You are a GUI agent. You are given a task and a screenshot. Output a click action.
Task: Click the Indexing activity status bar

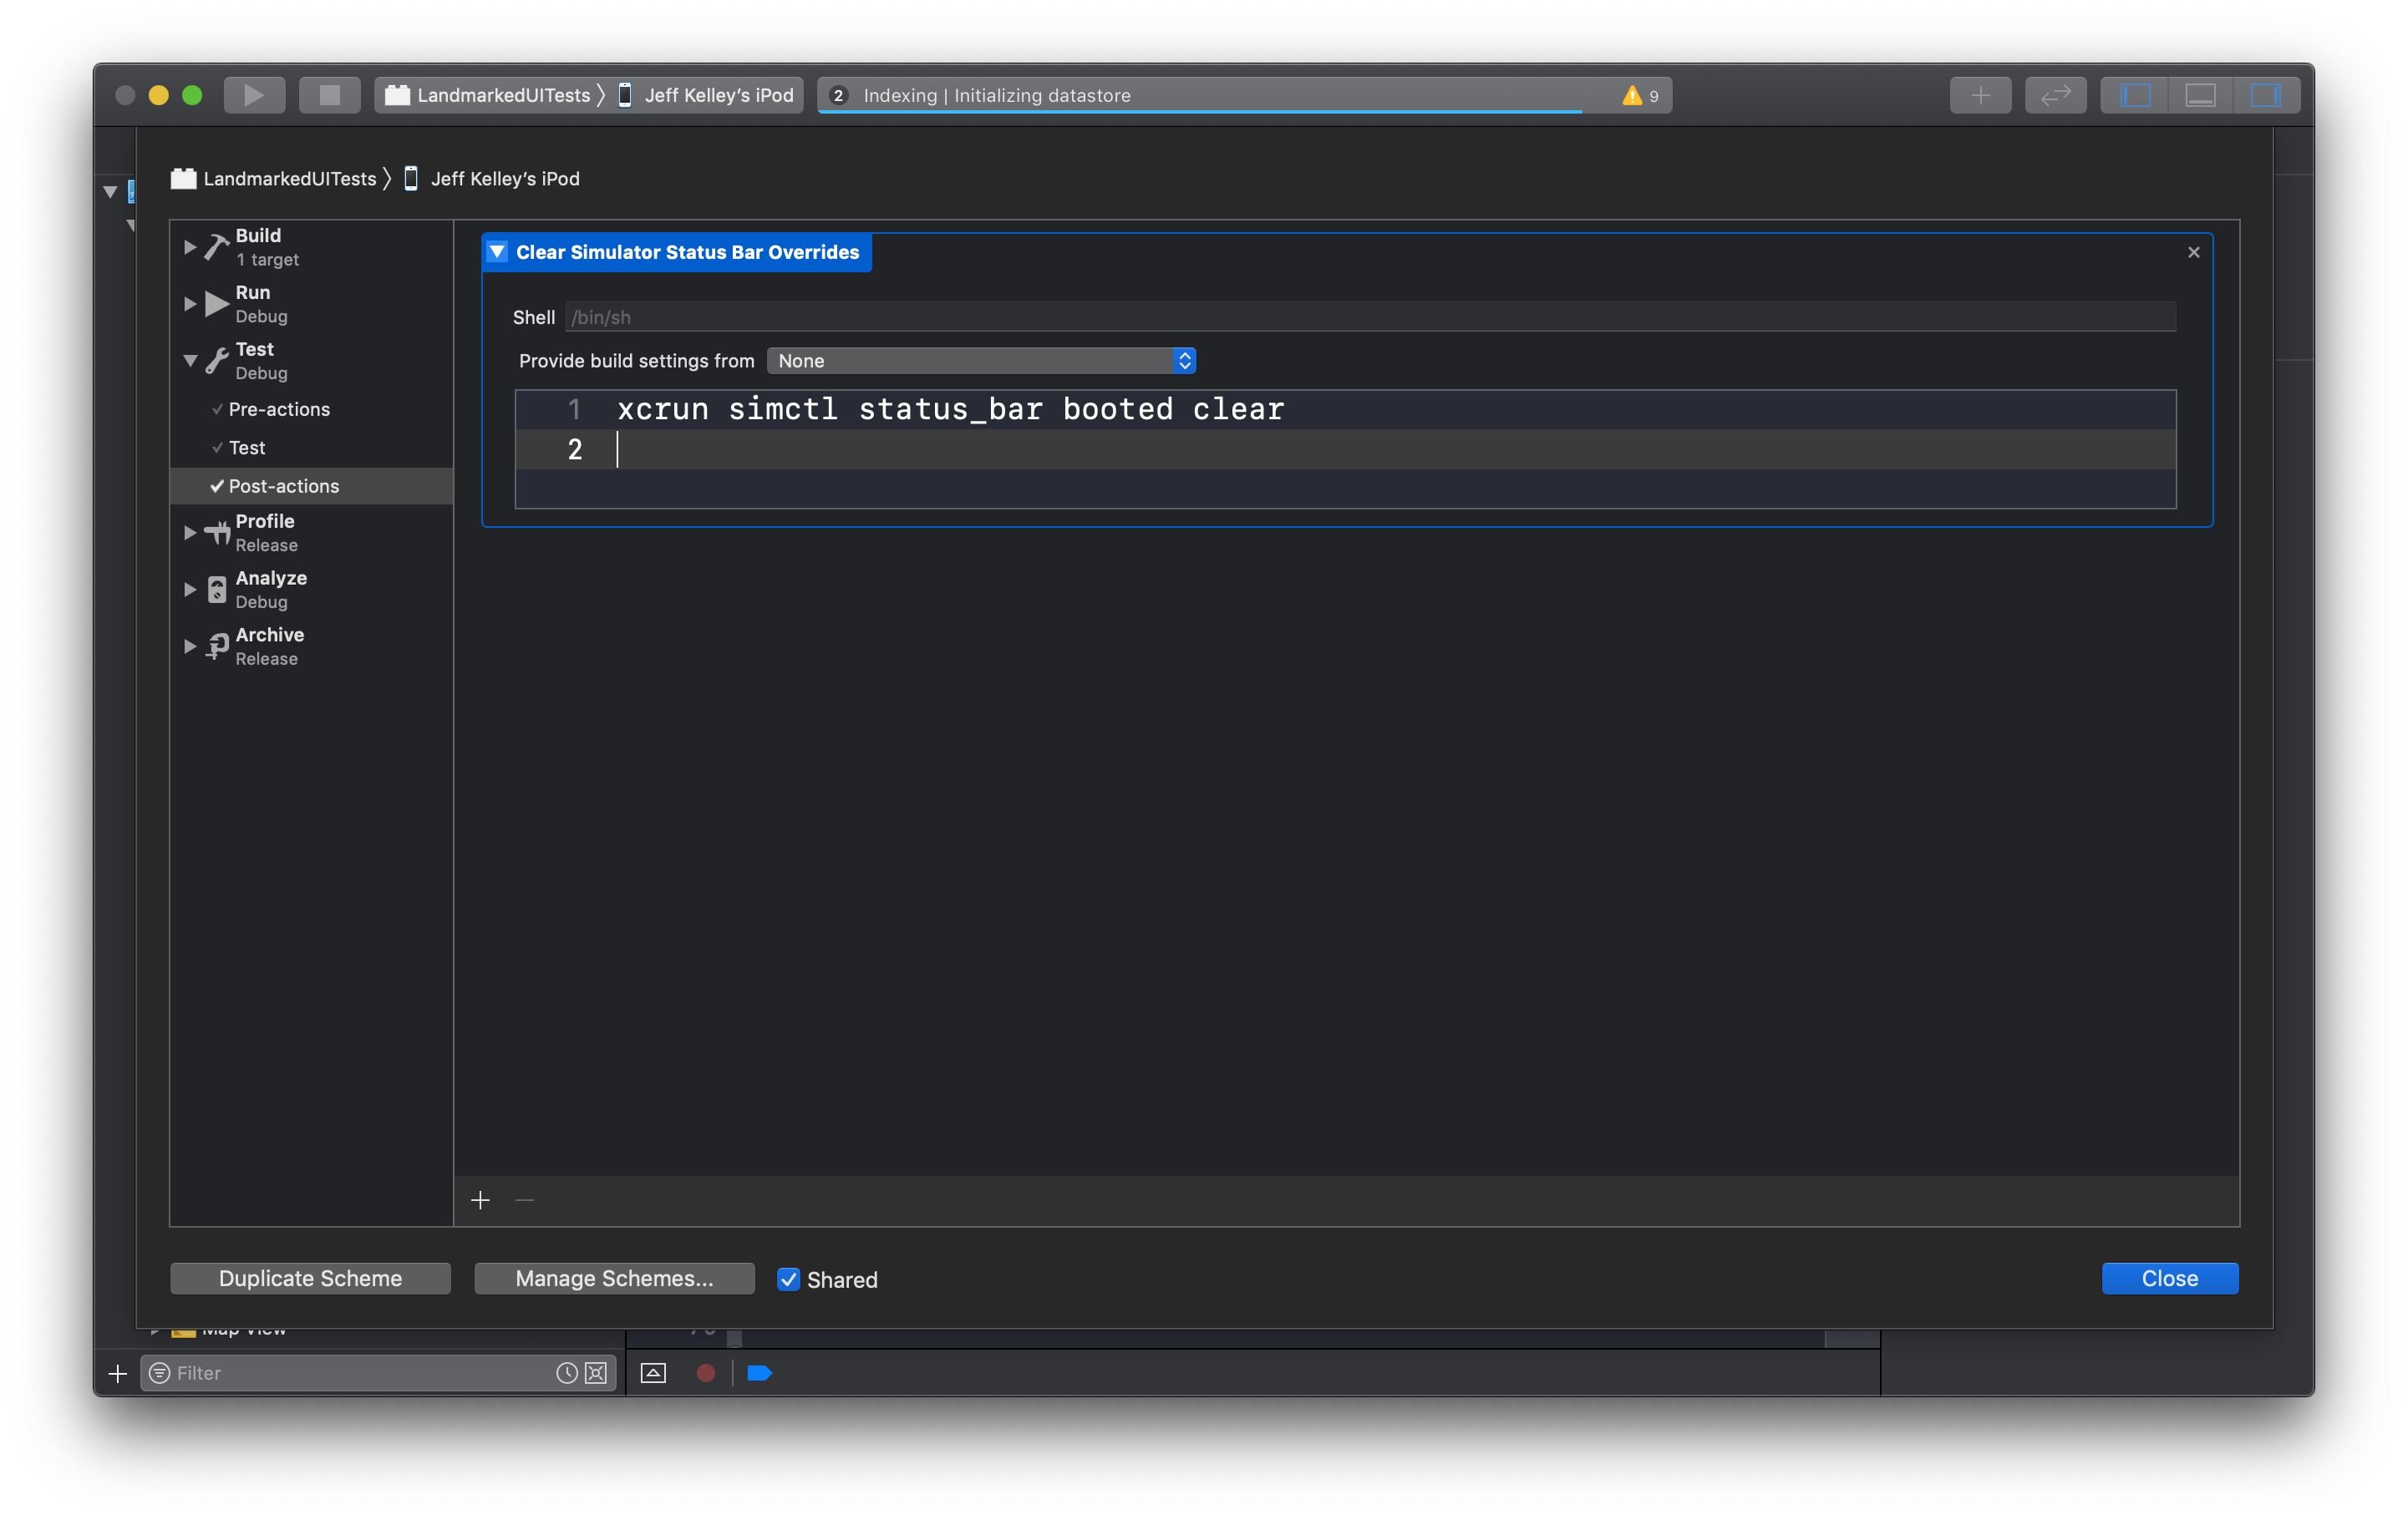tap(1244, 95)
